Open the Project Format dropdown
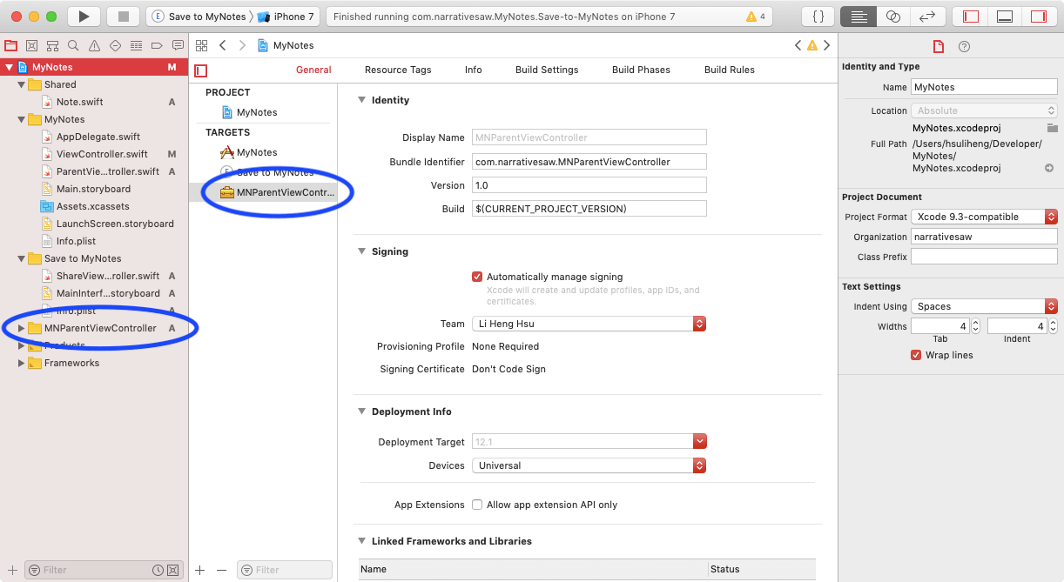This screenshot has width=1064, height=582. (984, 217)
